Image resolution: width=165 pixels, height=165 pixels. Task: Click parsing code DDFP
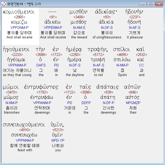pyautogui.click(x=86, y=103)
